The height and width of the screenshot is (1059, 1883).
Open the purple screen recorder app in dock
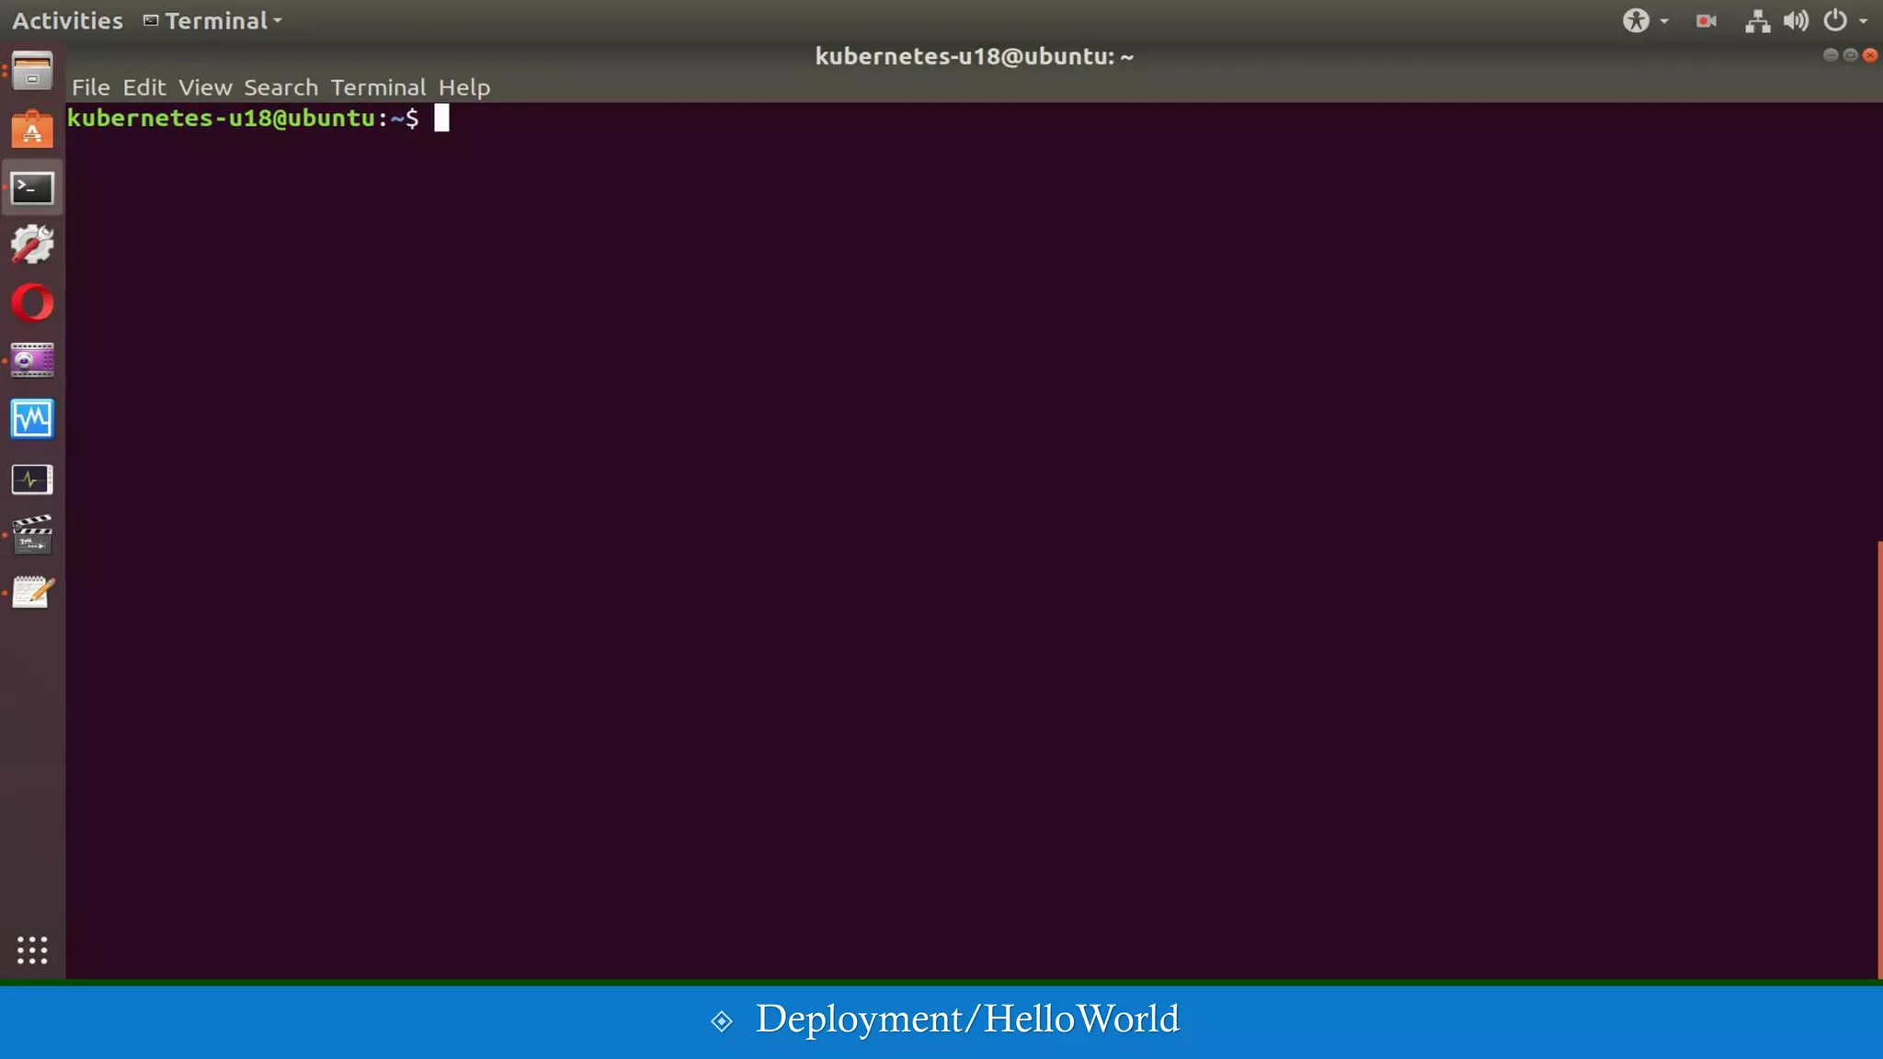[x=32, y=360]
